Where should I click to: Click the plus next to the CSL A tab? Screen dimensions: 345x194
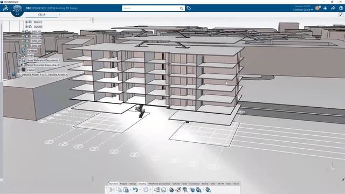59,15
